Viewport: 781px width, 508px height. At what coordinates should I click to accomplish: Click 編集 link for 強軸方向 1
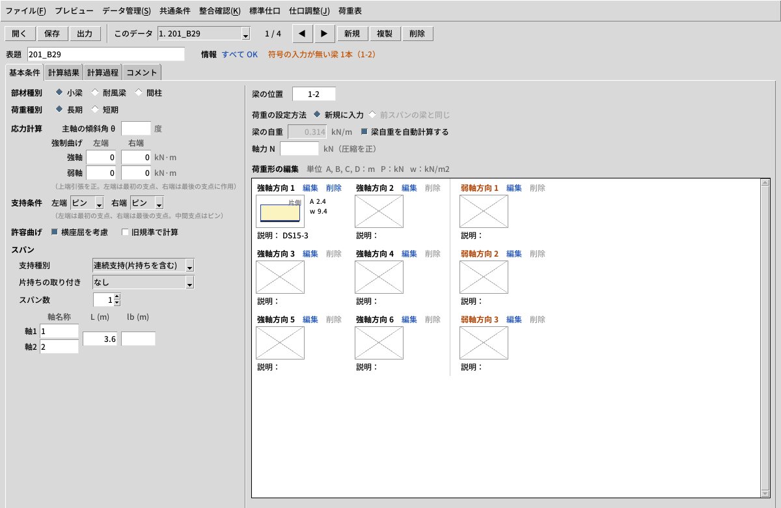[310, 188]
